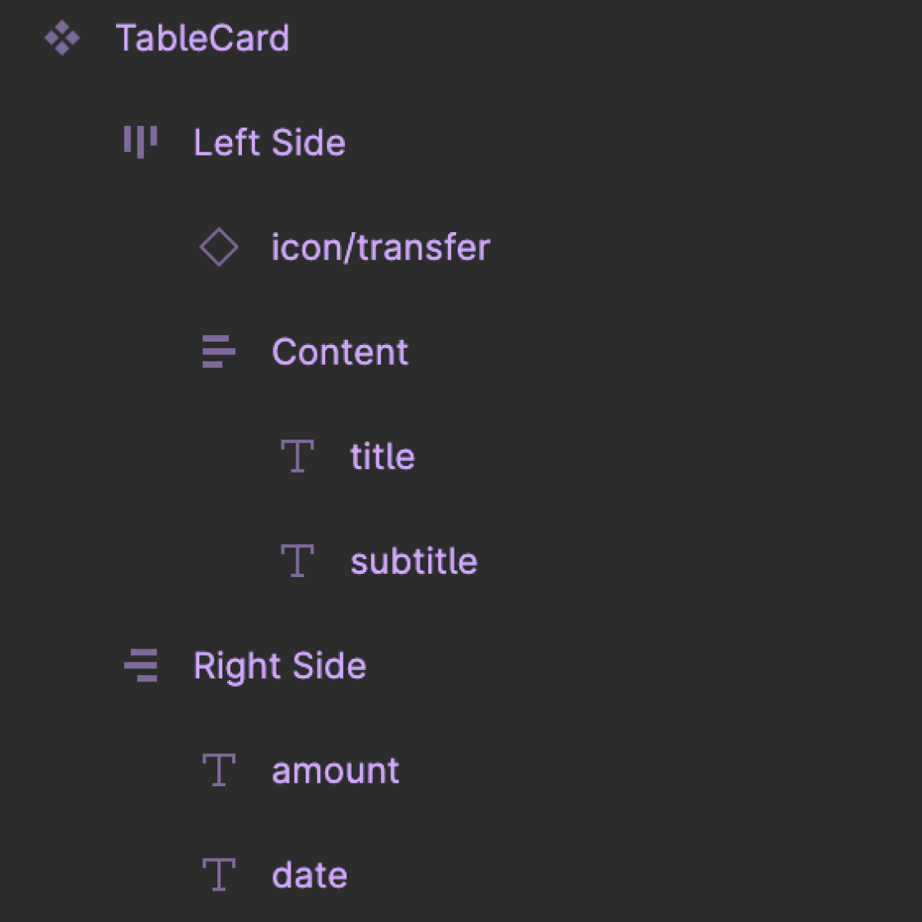
Task: Select the Right Side frame layer
Action: [280, 665]
